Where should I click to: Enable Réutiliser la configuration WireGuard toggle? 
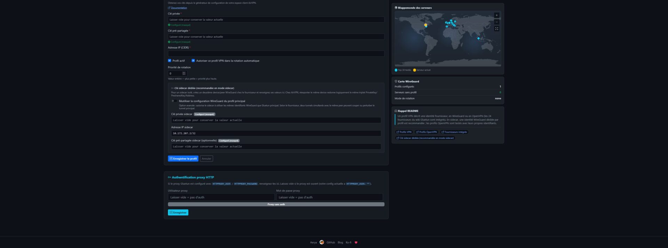174,101
